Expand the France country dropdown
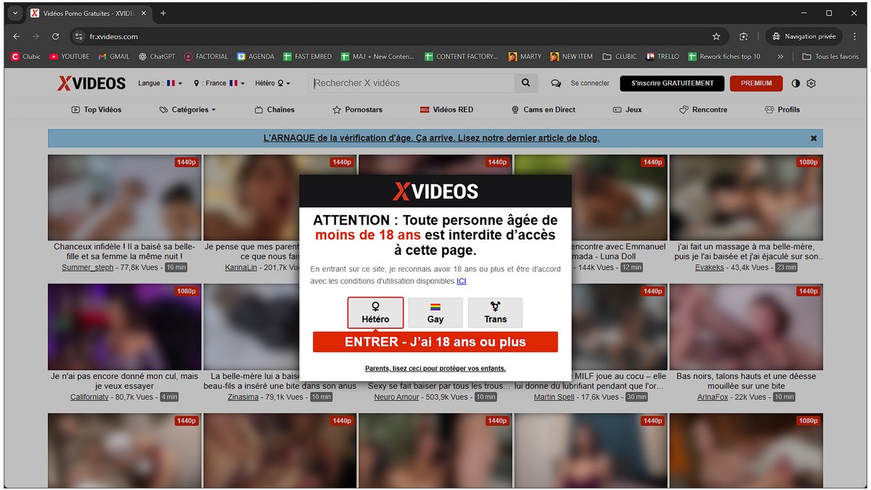The height and width of the screenshot is (490, 871). [x=221, y=83]
